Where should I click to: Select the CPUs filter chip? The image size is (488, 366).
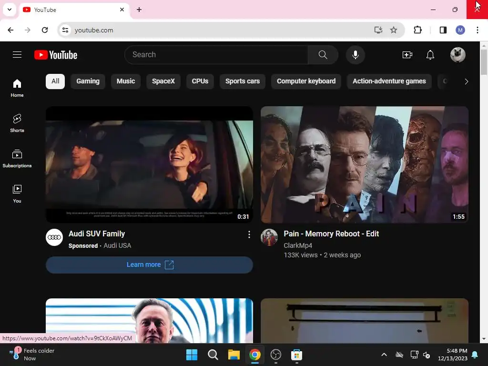click(x=200, y=81)
